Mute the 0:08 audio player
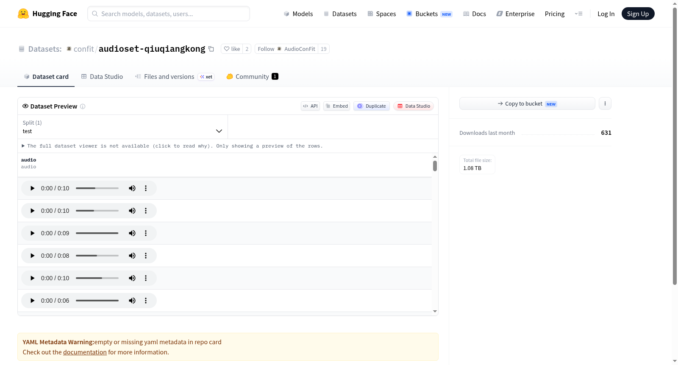The width and height of the screenshot is (678, 365). click(132, 256)
